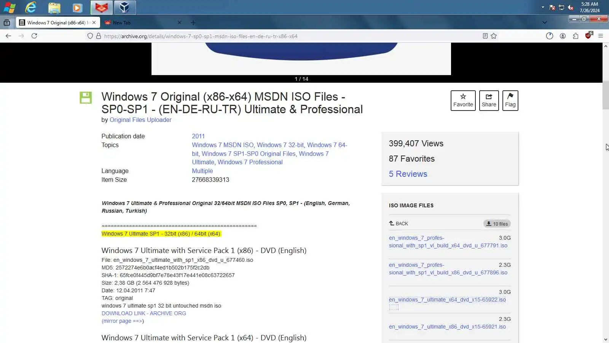Screen dimensions: 609x343
Task: Open Windows 7 SP1-SP0 Original Files topic
Action: click(249, 154)
